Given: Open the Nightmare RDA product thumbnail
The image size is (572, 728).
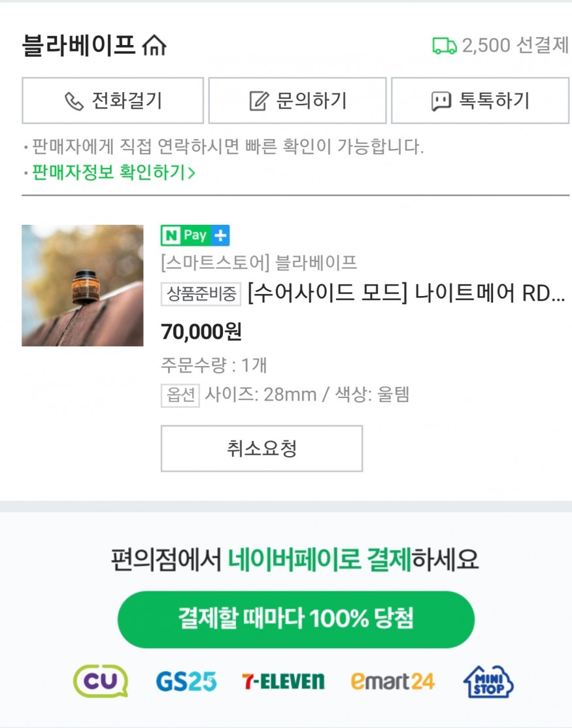Looking at the screenshot, I should coord(82,286).
